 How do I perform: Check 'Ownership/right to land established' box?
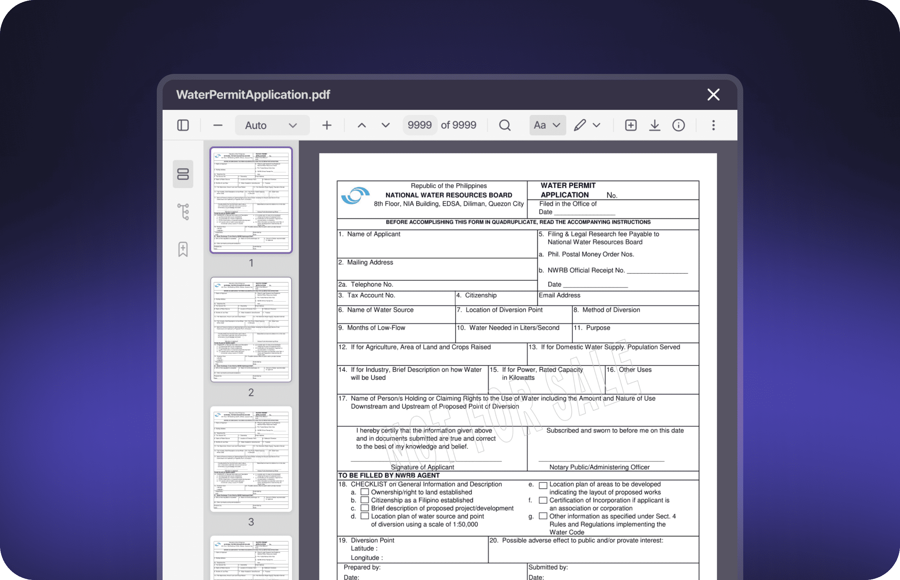click(365, 492)
